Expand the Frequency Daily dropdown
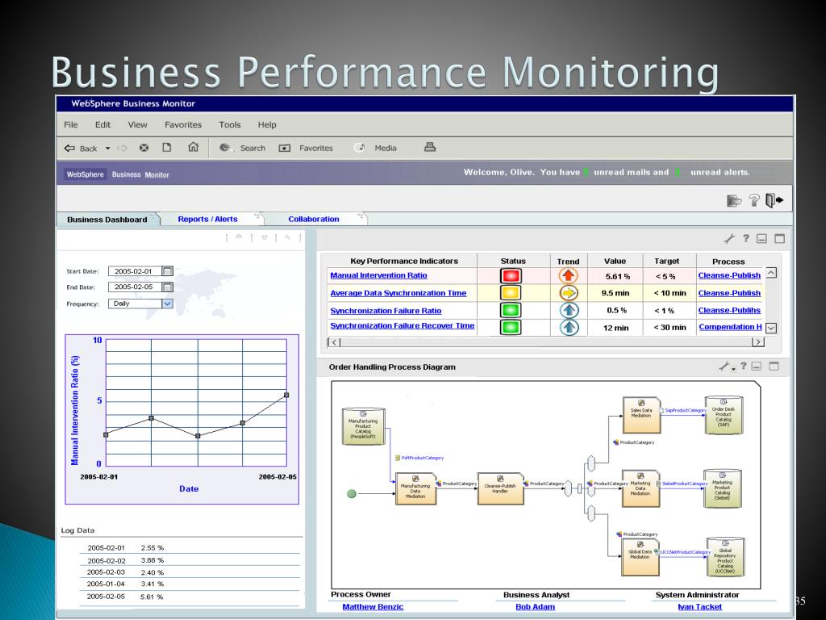 click(x=167, y=304)
